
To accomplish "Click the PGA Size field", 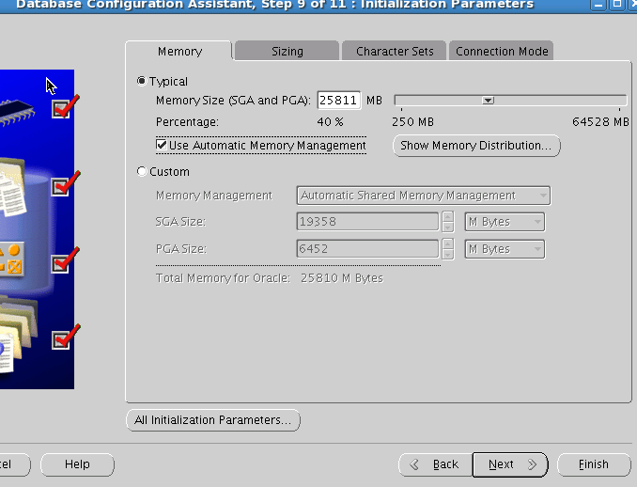I will (367, 248).
